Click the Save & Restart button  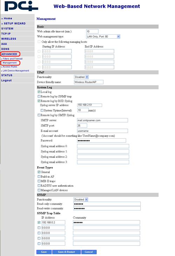tap(66, 252)
